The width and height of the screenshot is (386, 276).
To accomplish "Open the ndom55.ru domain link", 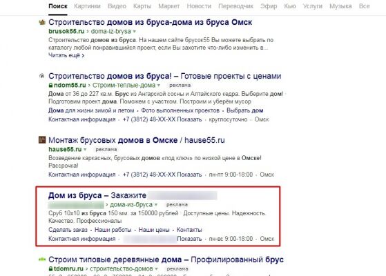I will click(70, 86).
